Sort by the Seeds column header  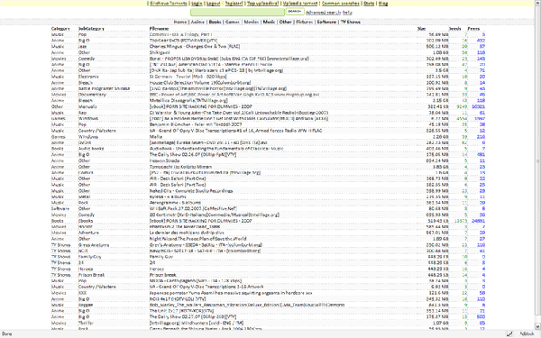pyautogui.click(x=454, y=29)
